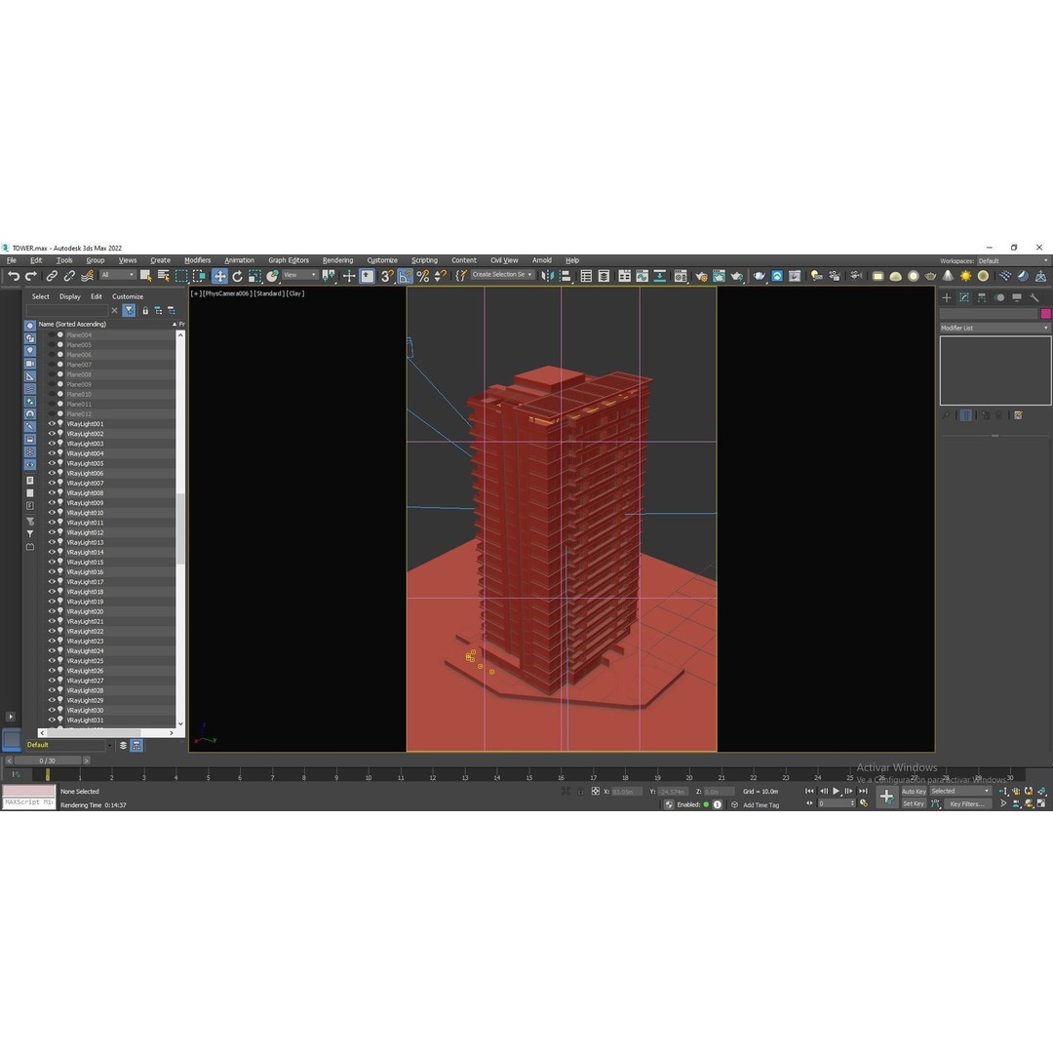Viewport: 1053px width, 1053px height.
Task: Open Key Filters dialog button
Action: pyautogui.click(x=967, y=803)
